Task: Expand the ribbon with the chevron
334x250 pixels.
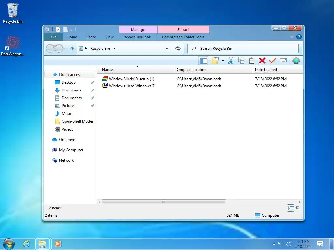Action: (292, 37)
